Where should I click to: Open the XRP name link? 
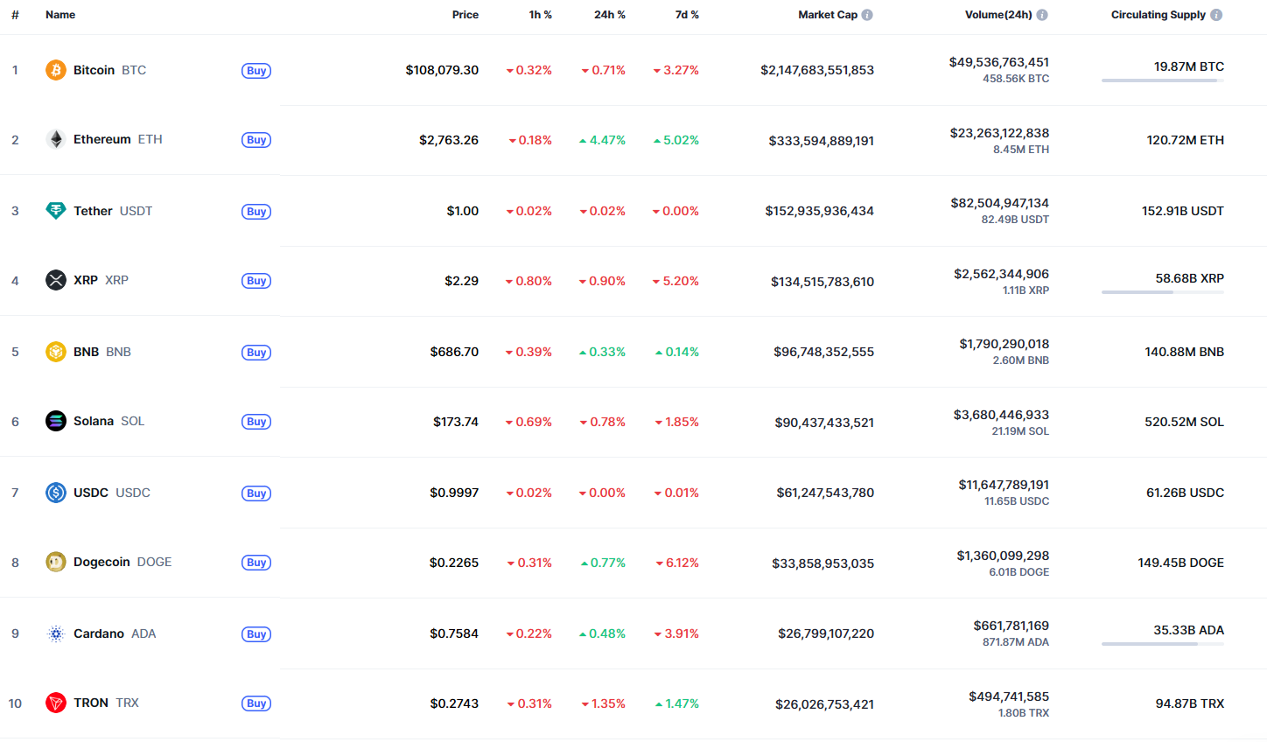pos(101,280)
